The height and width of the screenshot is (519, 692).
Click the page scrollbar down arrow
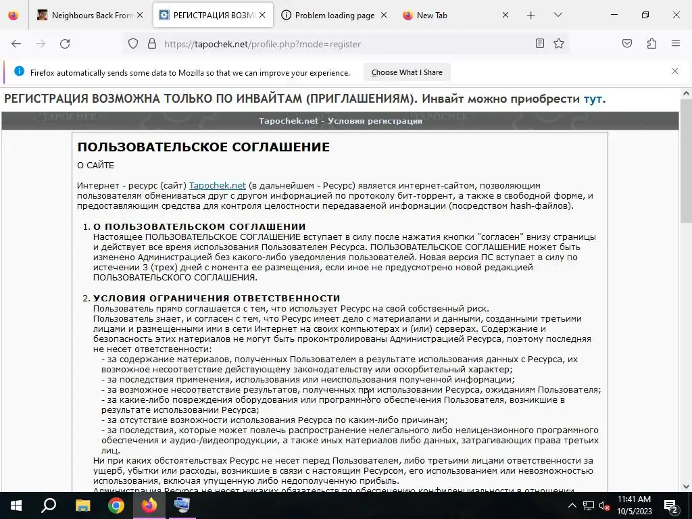tap(686, 487)
